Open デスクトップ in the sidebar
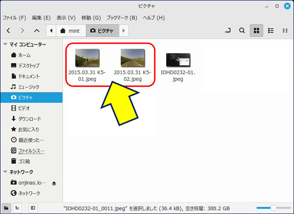Viewport: 294px width, 214px height. point(31,66)
